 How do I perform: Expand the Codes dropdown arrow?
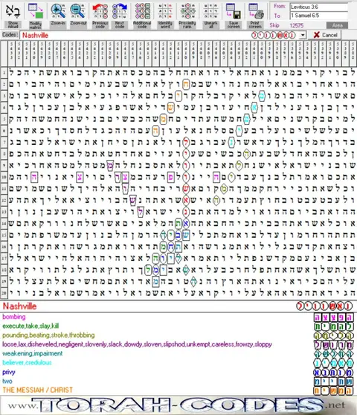tap(303, 35)
